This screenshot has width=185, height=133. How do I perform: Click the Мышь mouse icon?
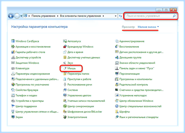(x=65, y=68)
